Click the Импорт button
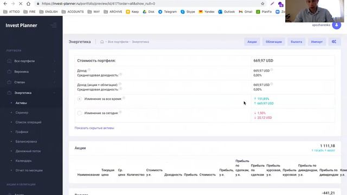Image resolution: width=347 pixels, height=195 pixels. (317, 42)
